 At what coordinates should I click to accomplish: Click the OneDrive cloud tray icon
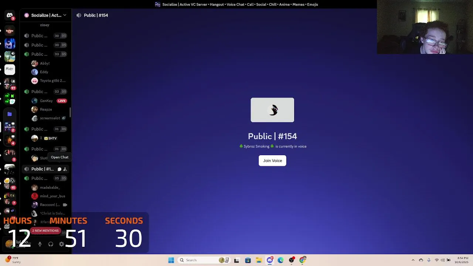pos(421,260)
